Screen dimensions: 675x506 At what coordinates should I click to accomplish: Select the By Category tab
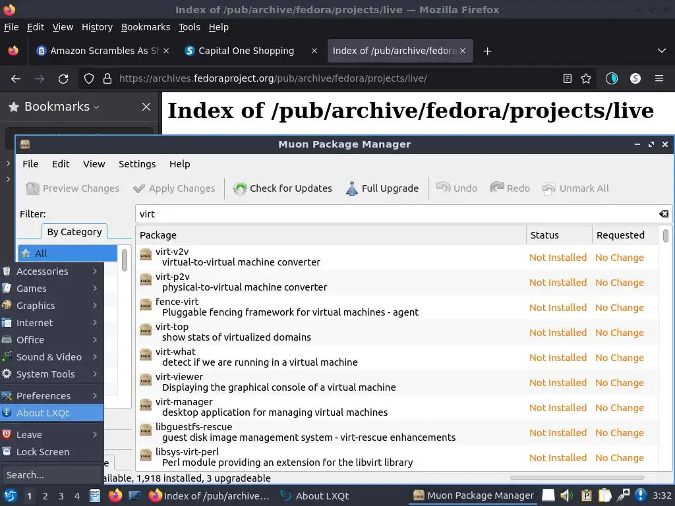(74, 232)
